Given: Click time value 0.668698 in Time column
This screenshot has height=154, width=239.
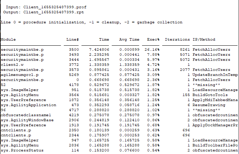Looking at the screenshot, I should [x=99, y=80].
